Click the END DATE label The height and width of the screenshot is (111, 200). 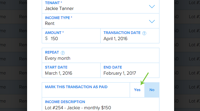point(113,67)
